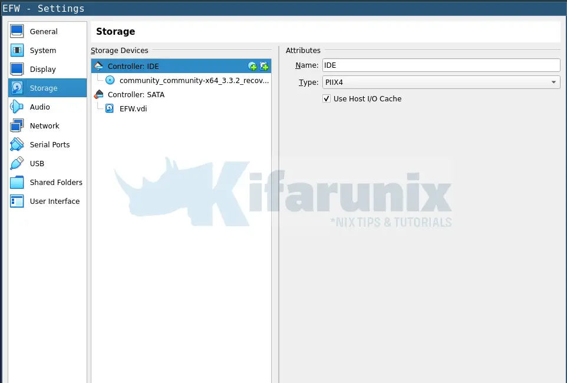This screenshot has width=567, height=383.
Task: Show the Network settings page
Action: point(47,126)
